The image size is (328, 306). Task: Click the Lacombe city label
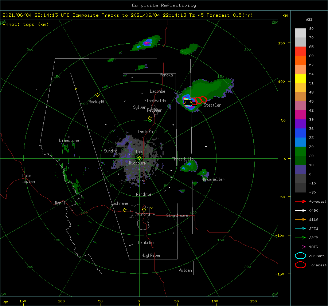[157, 91]
